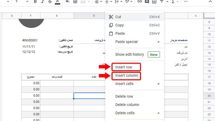Open the text color picker
215x121 pixels.
tap(57, 2)
